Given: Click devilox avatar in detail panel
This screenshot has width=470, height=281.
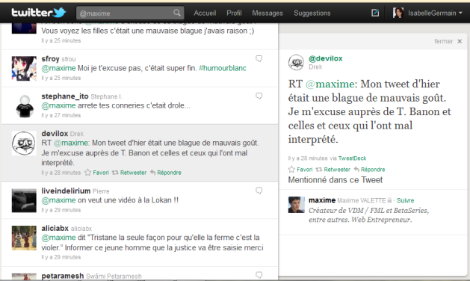Looking at the screenshot, I should [296, 62].
